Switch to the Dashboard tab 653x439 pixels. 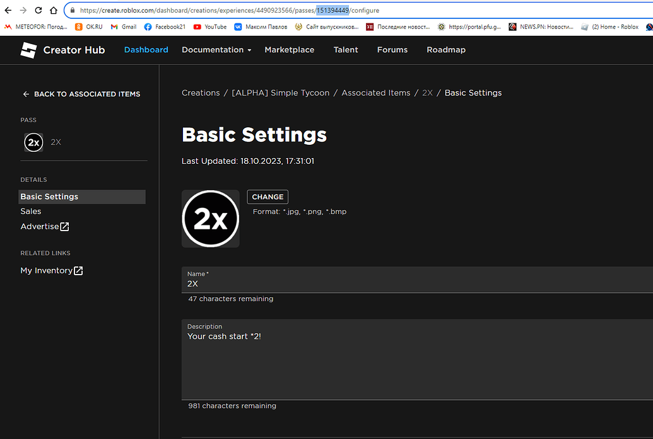pyautogui.click(x=146, y=50)
